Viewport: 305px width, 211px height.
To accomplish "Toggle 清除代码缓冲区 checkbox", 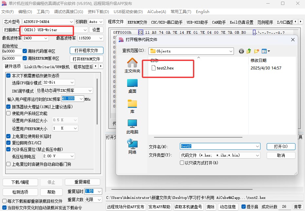I will [x=25, y=51].
